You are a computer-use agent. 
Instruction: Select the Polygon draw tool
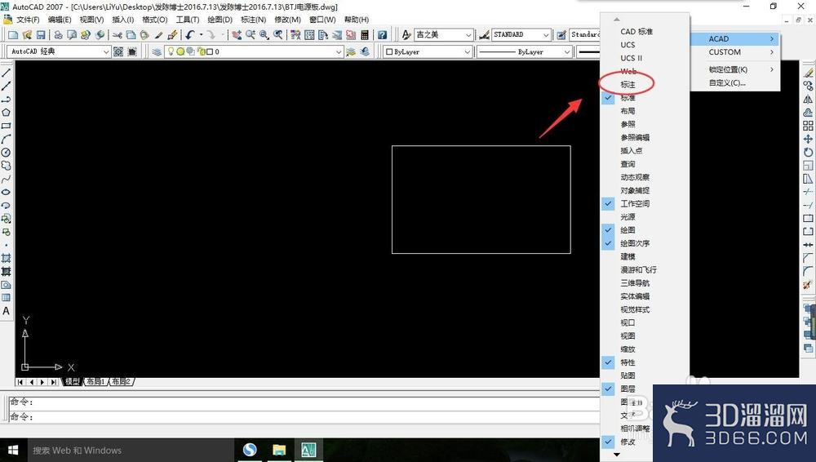click(x=7, y=113)
